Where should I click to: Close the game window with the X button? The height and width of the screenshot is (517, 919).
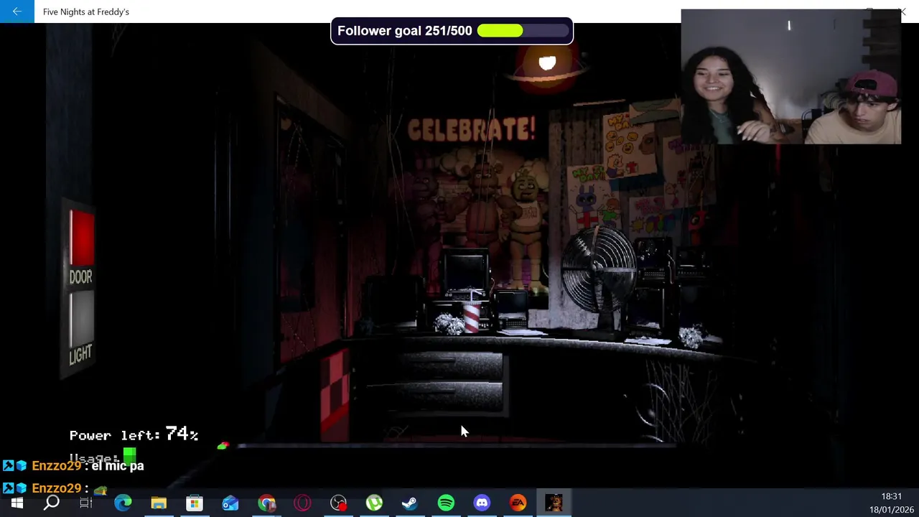coord(902,11)
